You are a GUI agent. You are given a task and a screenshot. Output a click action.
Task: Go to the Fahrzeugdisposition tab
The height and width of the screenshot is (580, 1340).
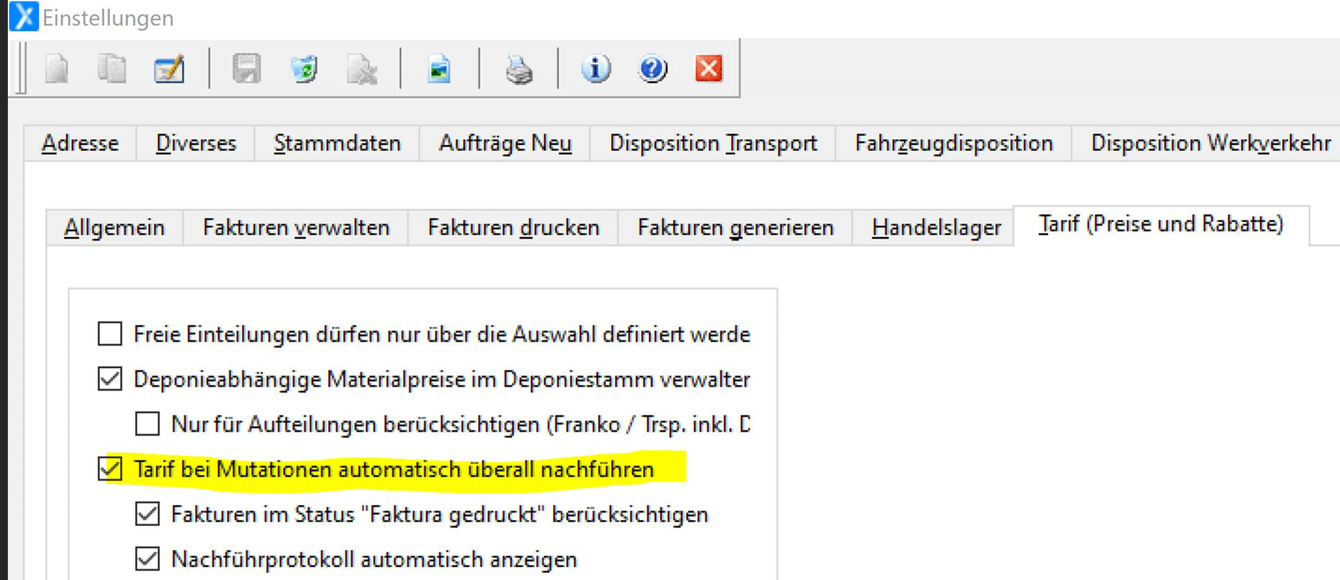tap(953, 143)
